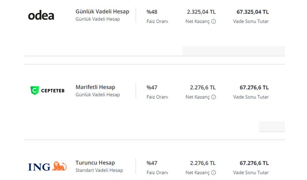This screenshot has height=180, width=307.
Task: Click Odea's 2.325,04 TL Net Kazanç amount
Action: pyautogui.click(x=201, y=12)
